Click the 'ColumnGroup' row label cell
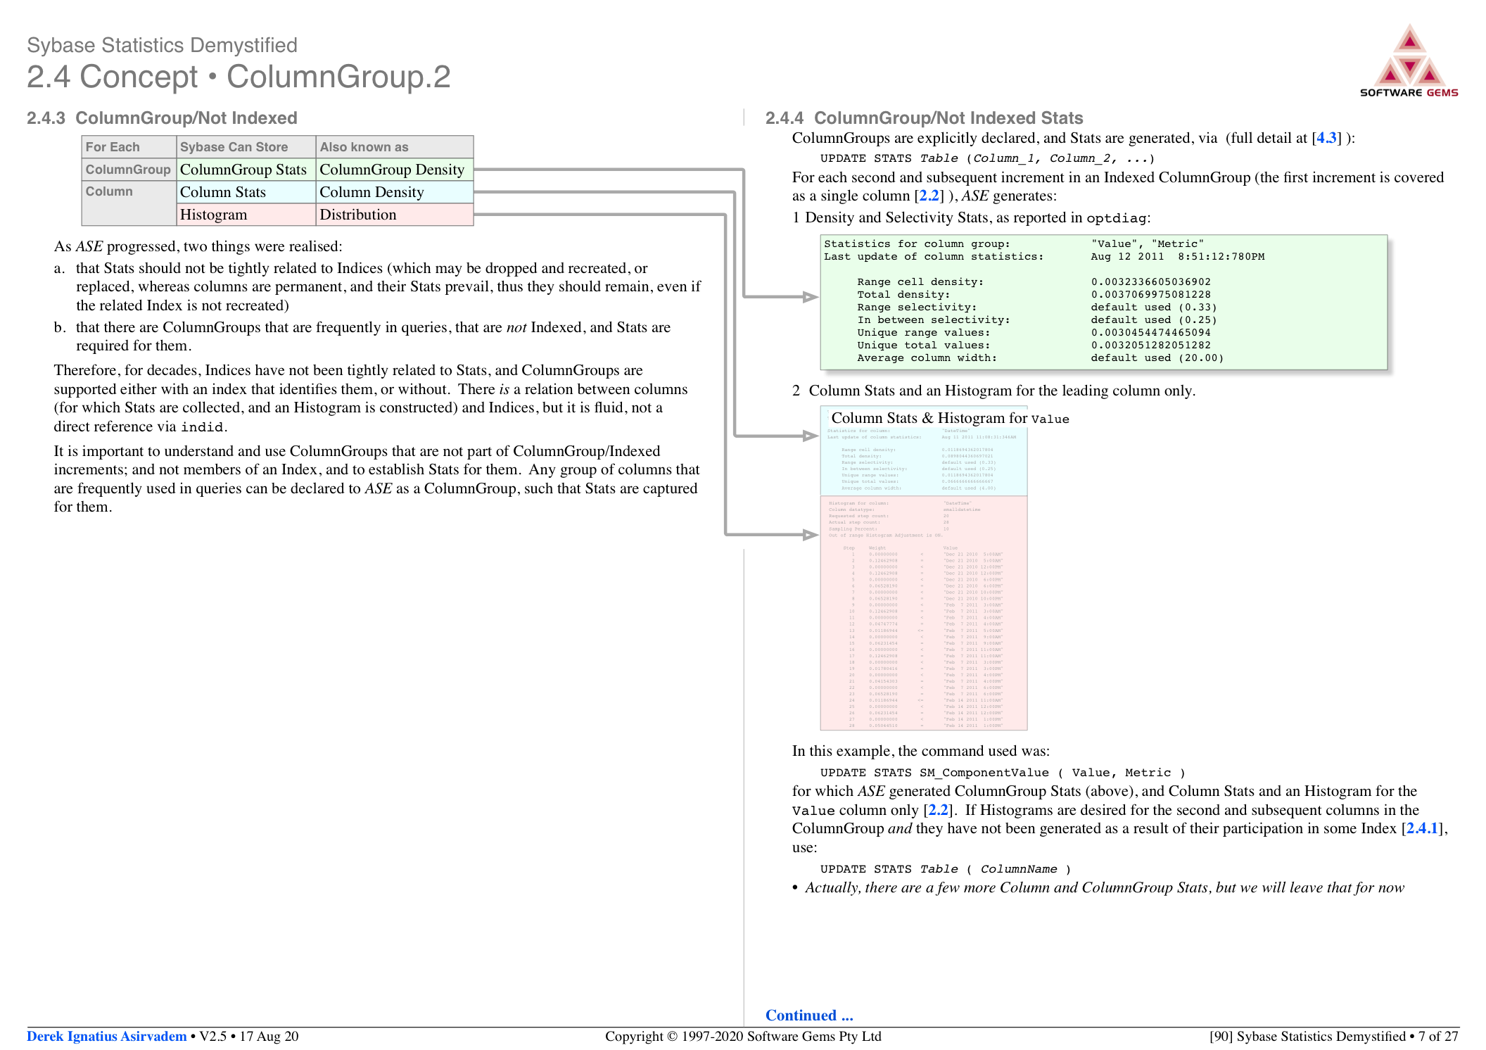Screen dimensions: 1486x1050 (x=129, y=170)
